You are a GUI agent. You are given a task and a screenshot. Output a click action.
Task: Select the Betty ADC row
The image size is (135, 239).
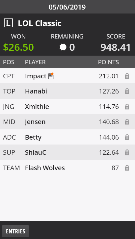[67, 137]
